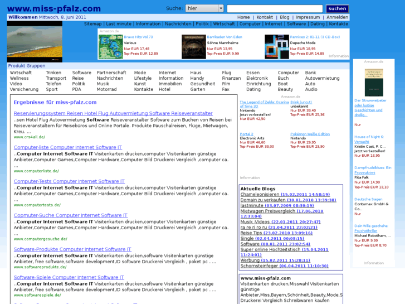Open the 'Computer-liste Computer Internet Software IT' result
This screenshot has width=405, height=304.
point(67,147)
